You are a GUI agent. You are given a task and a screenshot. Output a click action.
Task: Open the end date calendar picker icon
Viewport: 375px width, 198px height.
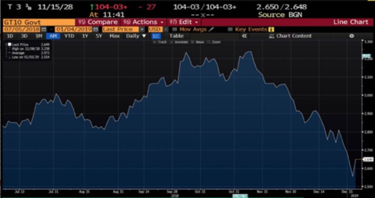point(95,29)
